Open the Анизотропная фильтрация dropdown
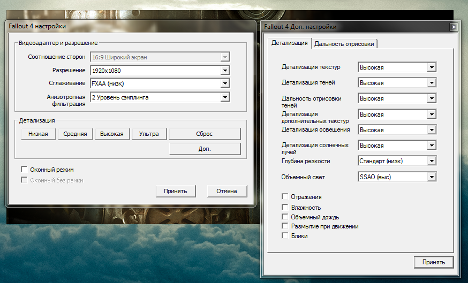Viewport: 468px width, 283px height. click(225, 97)
